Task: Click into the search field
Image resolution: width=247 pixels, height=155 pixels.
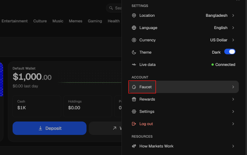Action: tap(114, 8)
